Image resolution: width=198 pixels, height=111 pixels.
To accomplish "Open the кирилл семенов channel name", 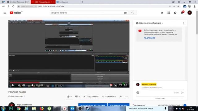I will [24, 105].
